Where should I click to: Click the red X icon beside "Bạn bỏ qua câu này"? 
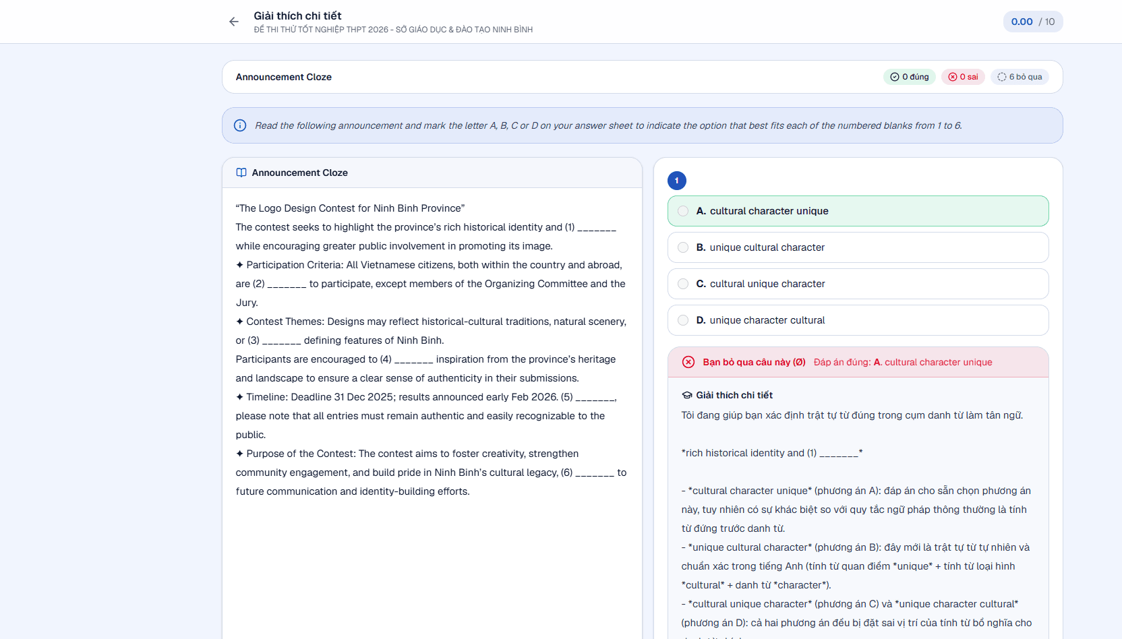tap(688, 362)
